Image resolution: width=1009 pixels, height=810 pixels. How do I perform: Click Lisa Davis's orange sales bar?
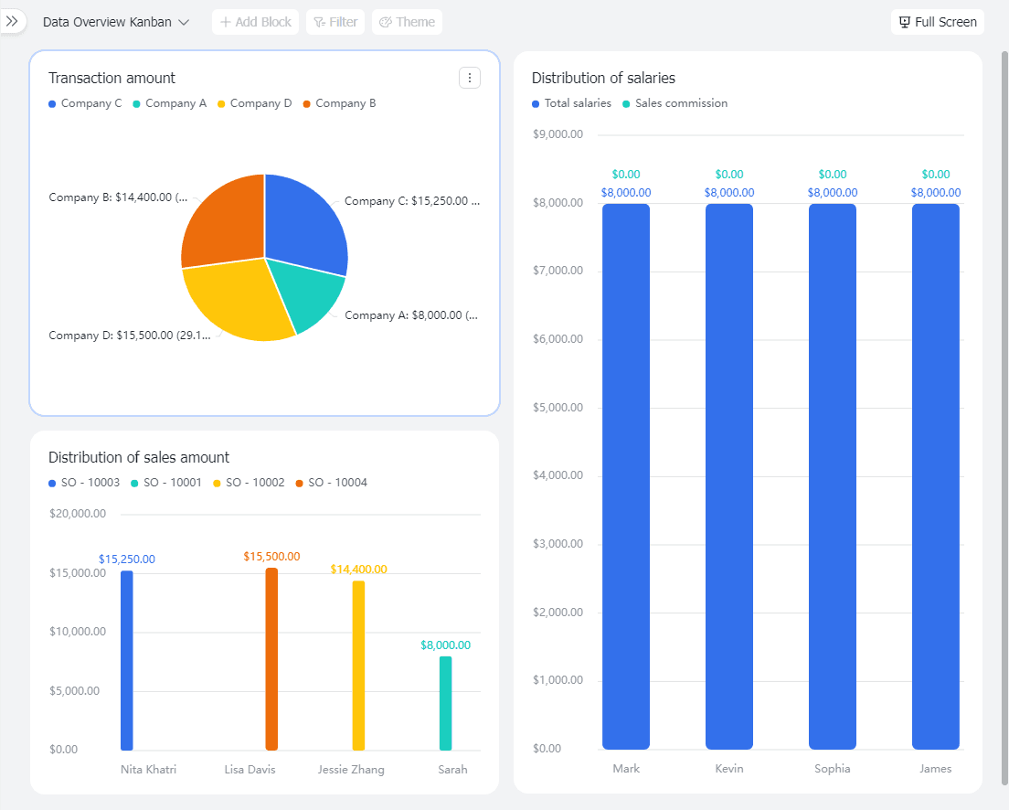click(x=271, y=659)
